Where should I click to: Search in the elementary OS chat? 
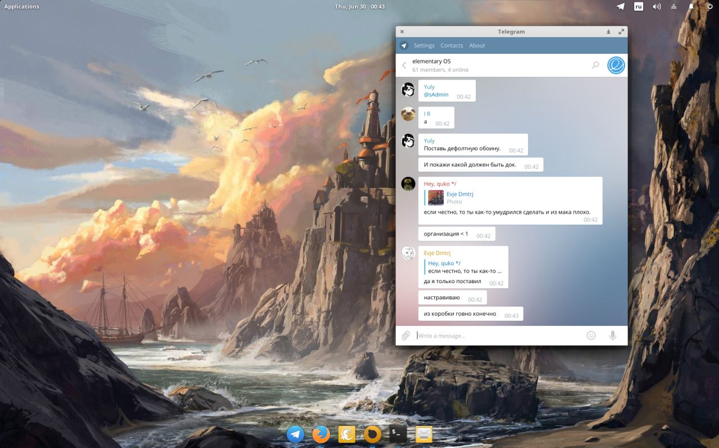pyautogui.click(x=595, y=66)
